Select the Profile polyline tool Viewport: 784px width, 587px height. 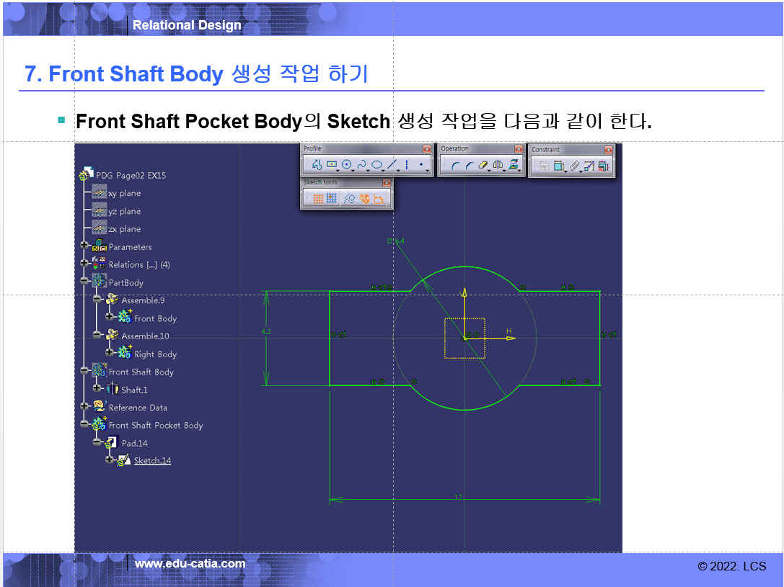(316, 166)
